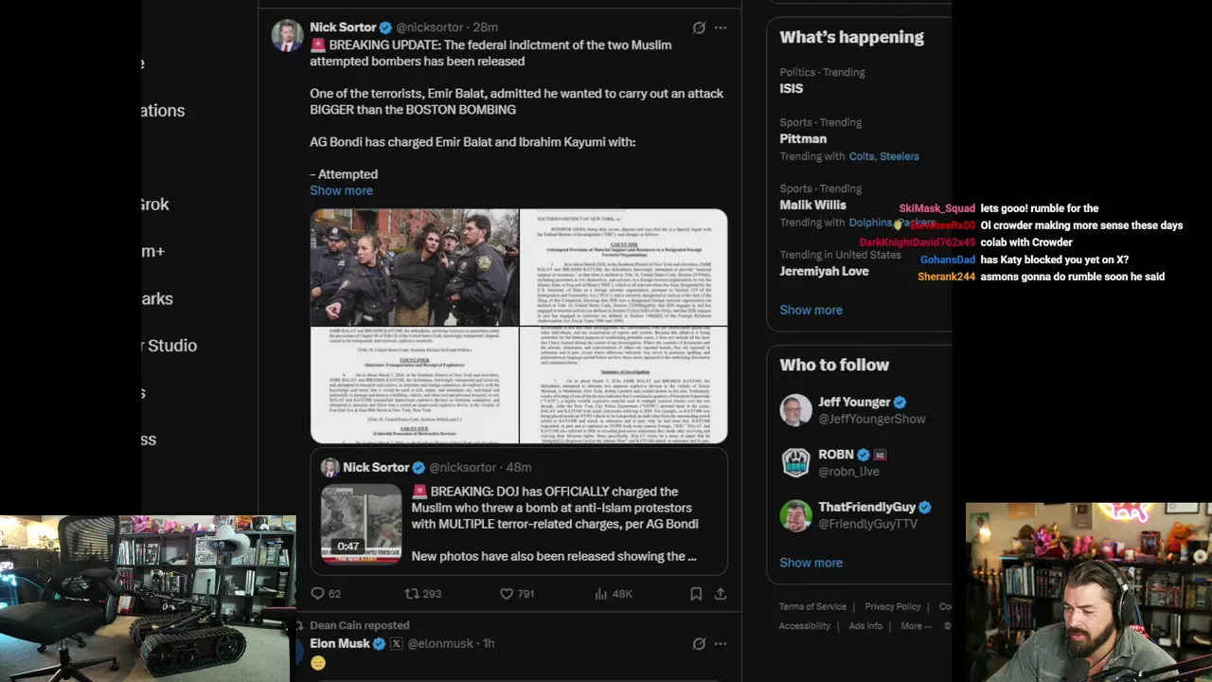The height and width of the screenshot is (682, 1212).
Task: Open more options on Elon Musk post
Action: click(721, 643)
